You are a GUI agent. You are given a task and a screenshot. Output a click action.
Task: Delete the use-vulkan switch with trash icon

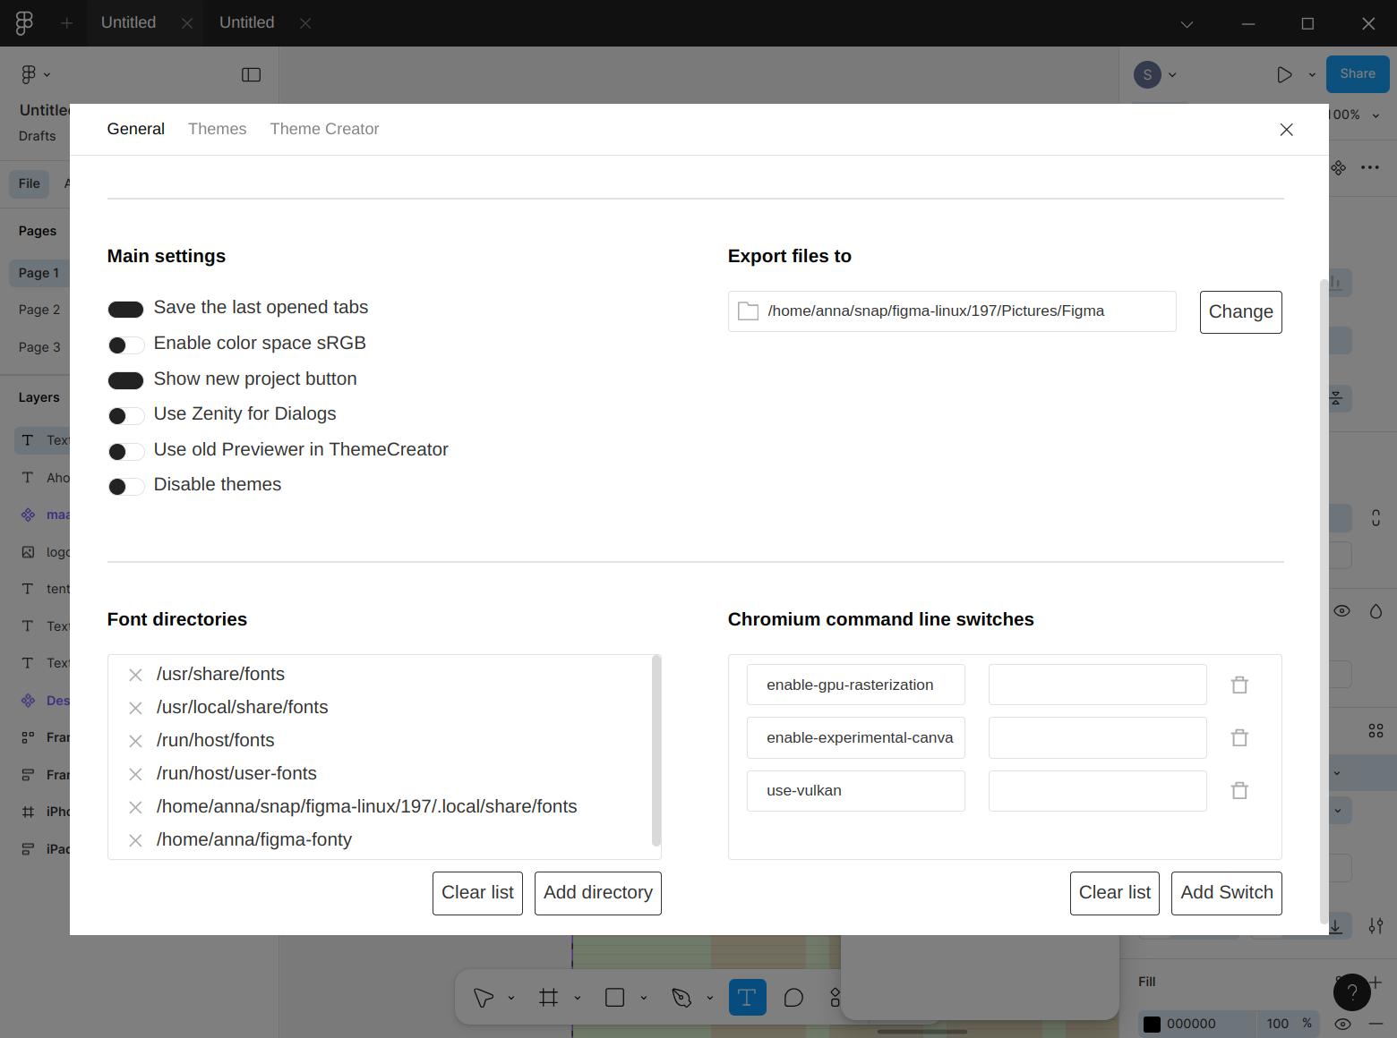pyautogui.click(x=1239, y=790)
